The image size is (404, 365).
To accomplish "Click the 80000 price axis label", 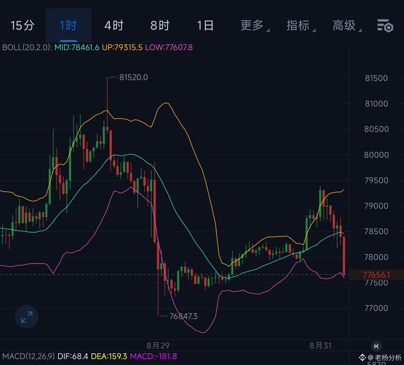I will click(x=377, y=155).
